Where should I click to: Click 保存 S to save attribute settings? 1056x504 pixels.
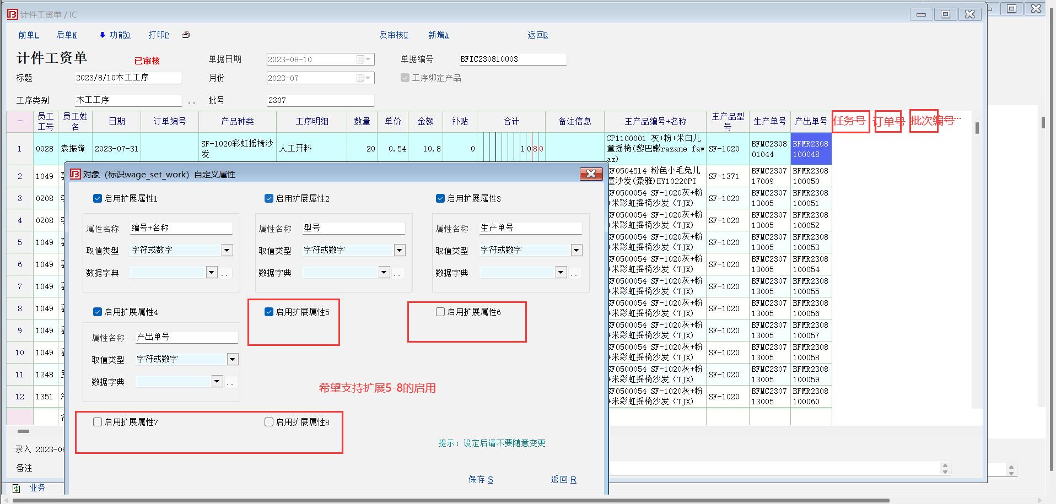pos(481,479)
